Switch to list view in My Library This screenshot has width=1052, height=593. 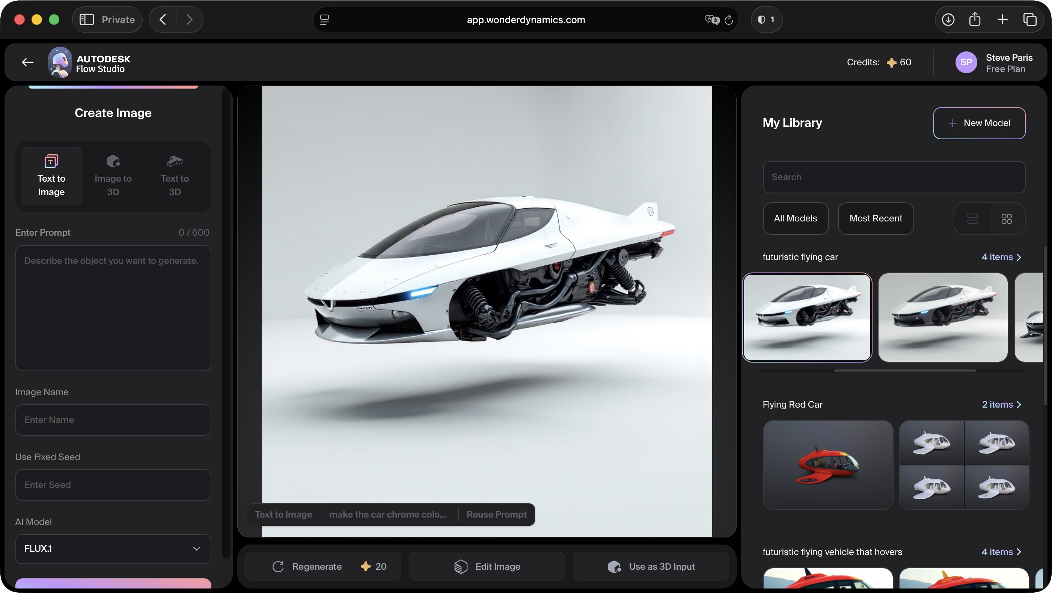(x=973, y=219)
